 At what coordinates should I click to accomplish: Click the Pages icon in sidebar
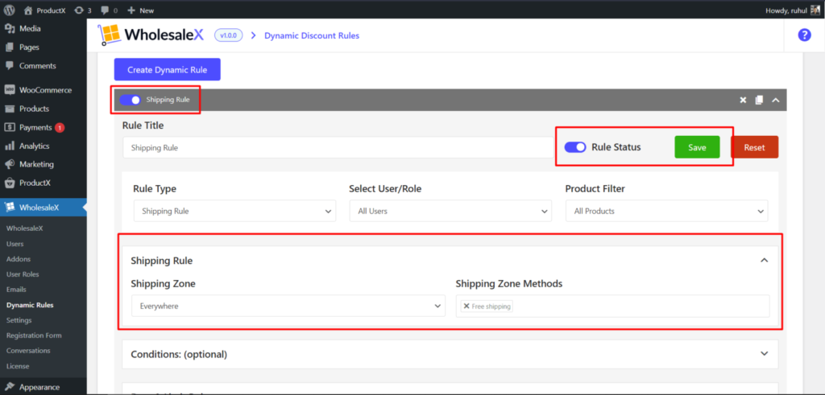coord(10,47)
